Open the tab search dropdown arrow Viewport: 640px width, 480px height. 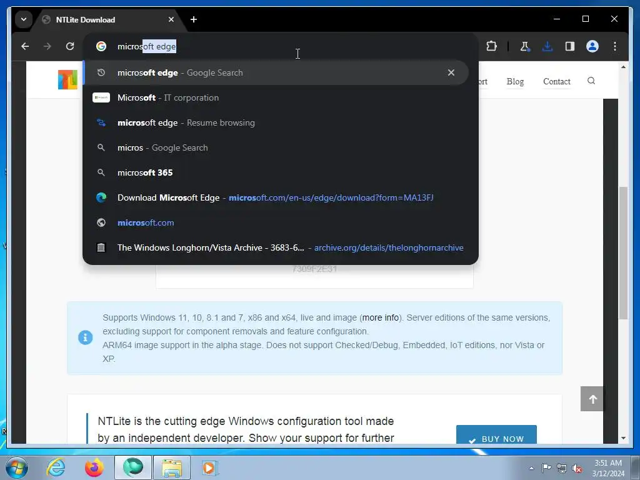pyautogui.click(x=24, y=19)
